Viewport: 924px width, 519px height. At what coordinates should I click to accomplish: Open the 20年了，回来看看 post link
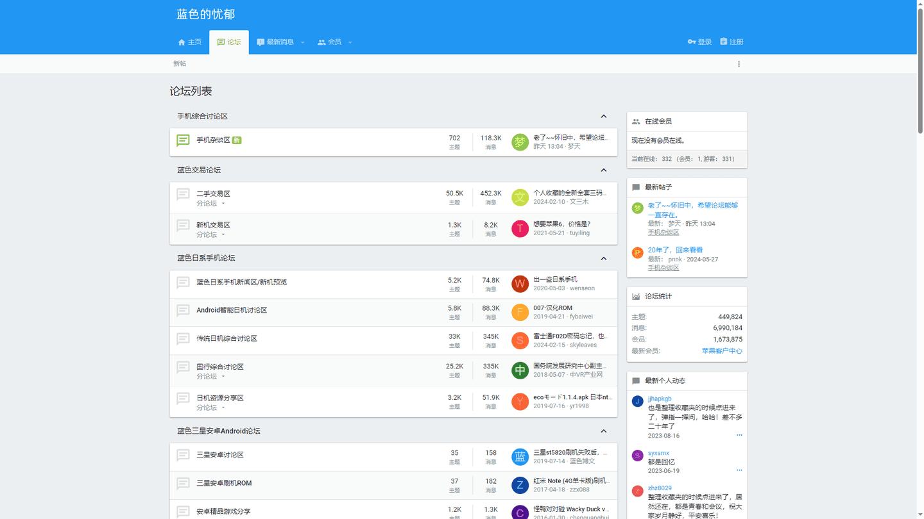(x=674, y=250)
